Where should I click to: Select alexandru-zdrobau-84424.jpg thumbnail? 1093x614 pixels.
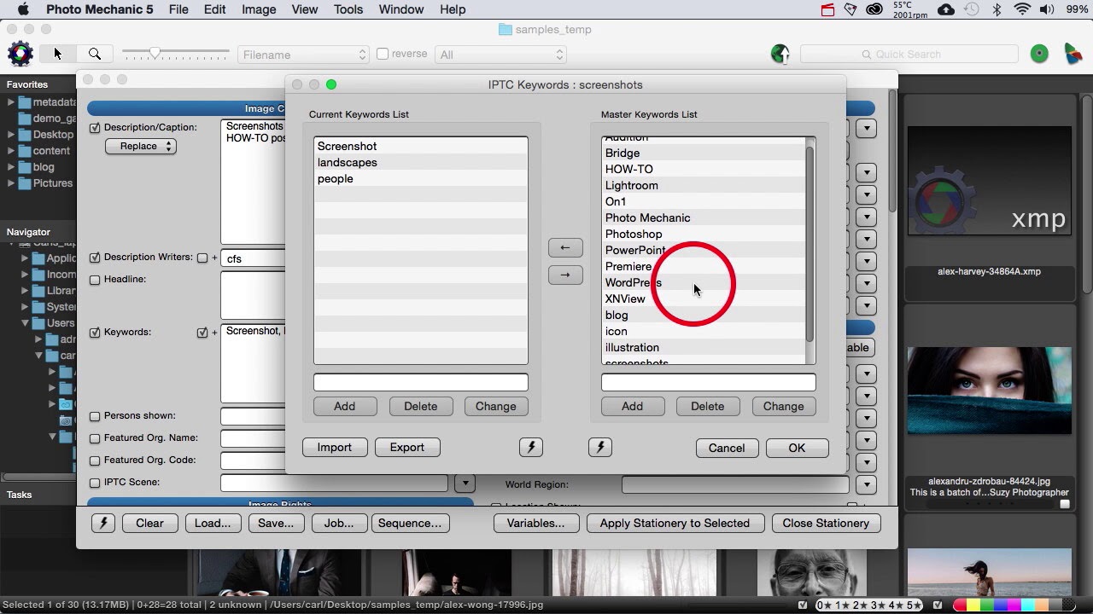[989, 391]
